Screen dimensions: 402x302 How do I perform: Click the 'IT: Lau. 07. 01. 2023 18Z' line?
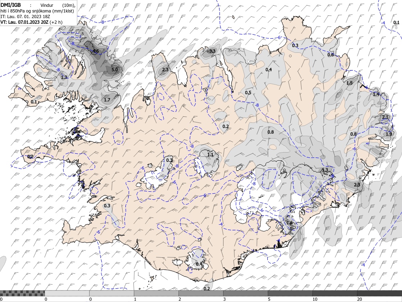coord(25,17)
